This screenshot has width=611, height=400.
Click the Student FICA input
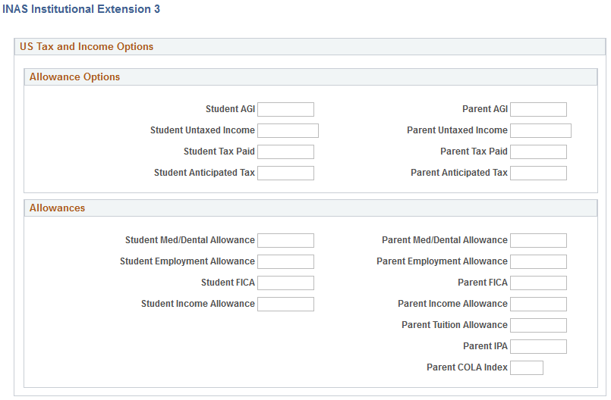tap(285, 283)
